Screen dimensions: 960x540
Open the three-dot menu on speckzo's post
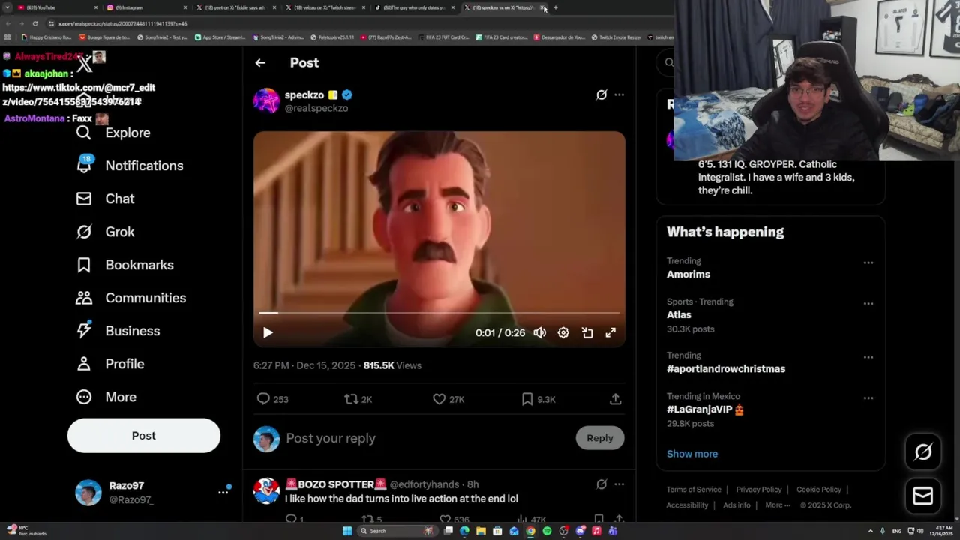[x=619, y=94]
